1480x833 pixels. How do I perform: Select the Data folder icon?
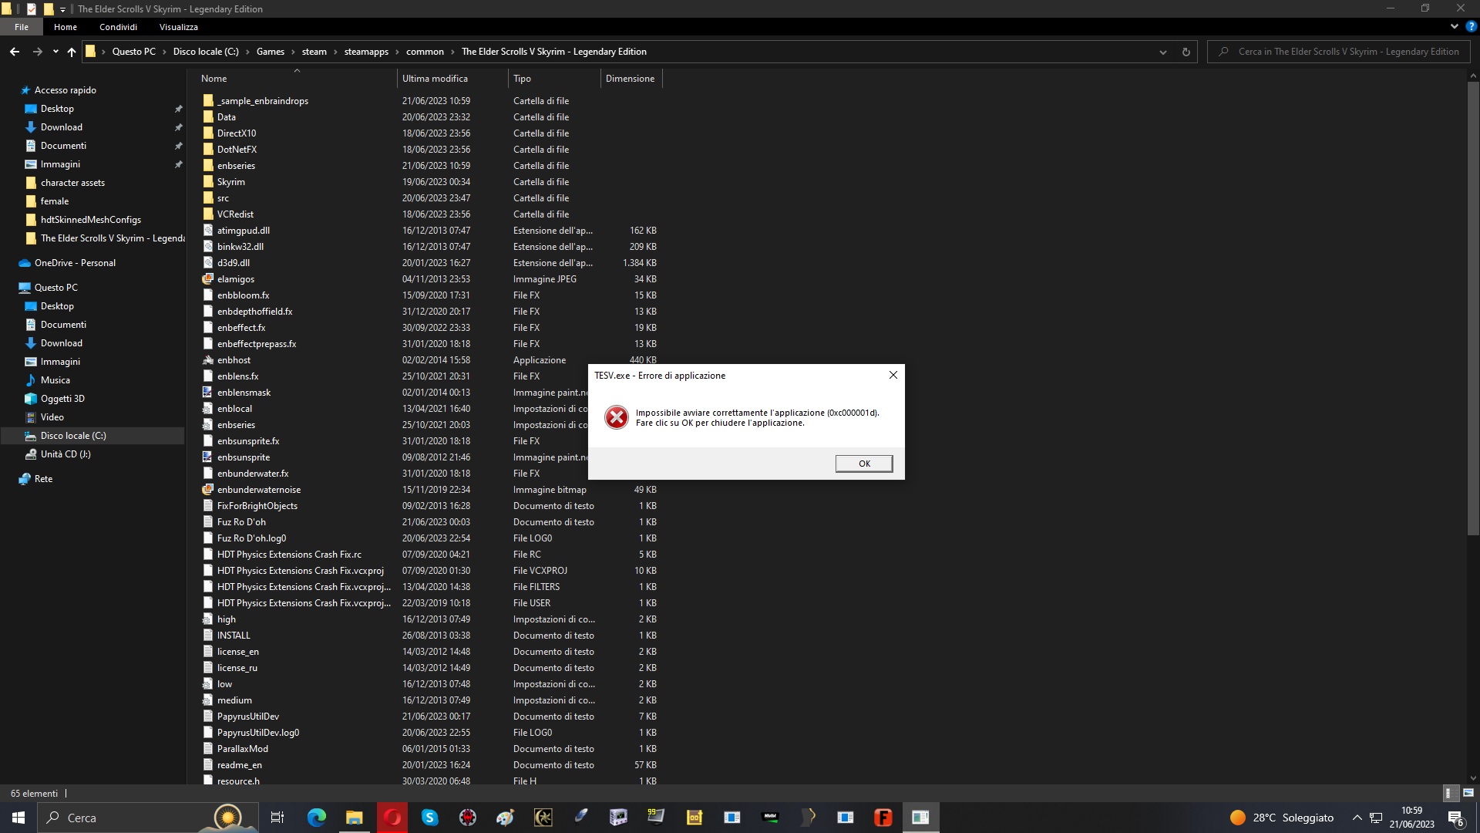[x=208, y=117]
